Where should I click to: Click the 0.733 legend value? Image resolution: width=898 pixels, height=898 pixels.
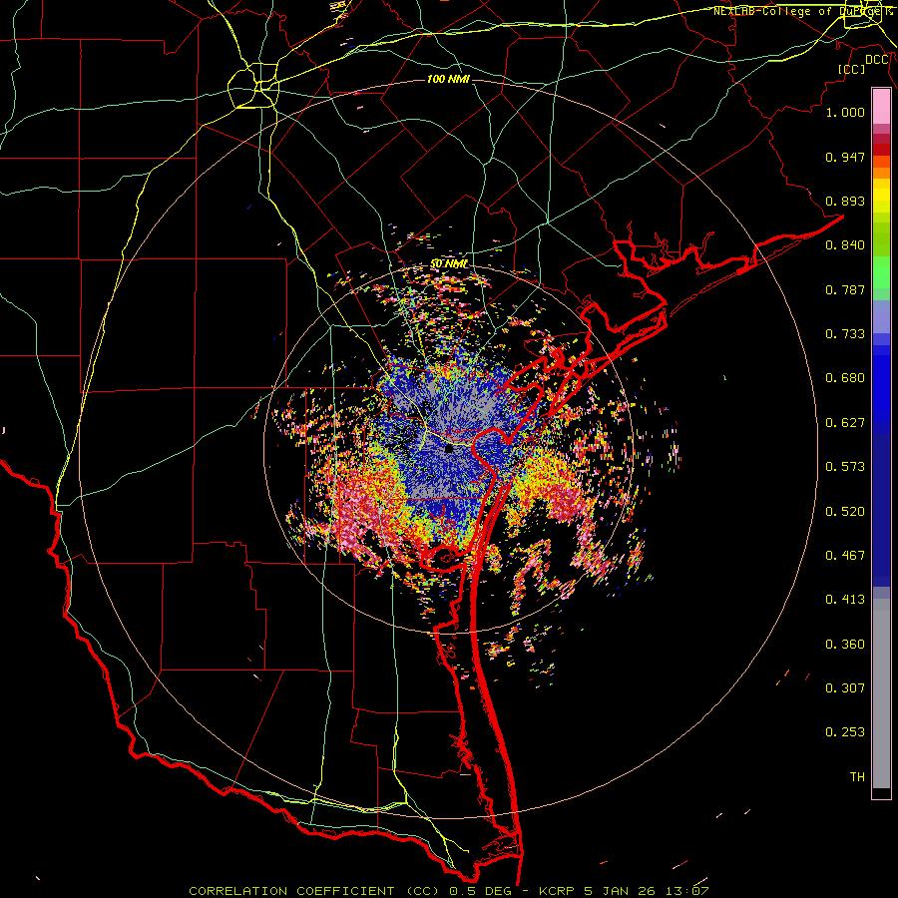845,334
